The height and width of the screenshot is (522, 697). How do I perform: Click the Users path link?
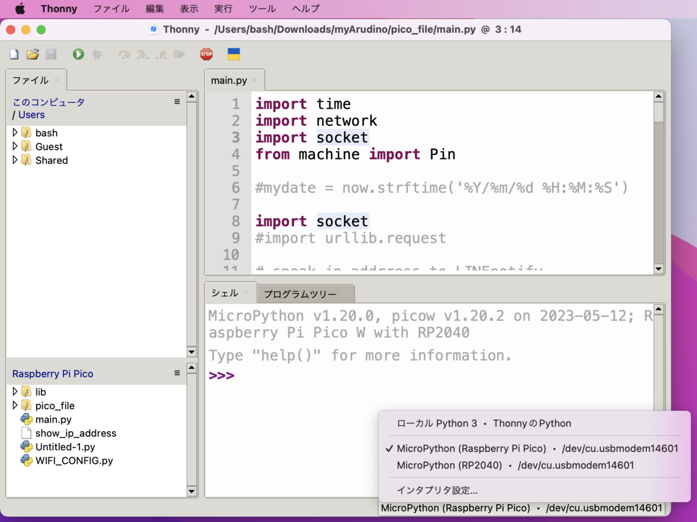(31, 115)
